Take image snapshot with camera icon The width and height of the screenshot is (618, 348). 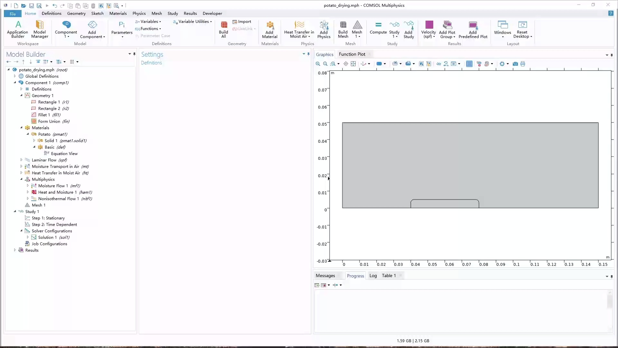pyautogui.click(x=515, y=64)
